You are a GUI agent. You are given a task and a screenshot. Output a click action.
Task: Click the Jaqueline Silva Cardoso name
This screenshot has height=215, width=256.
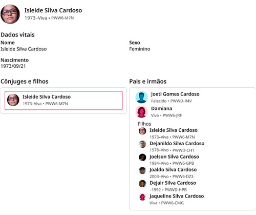pyautogui.click(x=177, y=196)
